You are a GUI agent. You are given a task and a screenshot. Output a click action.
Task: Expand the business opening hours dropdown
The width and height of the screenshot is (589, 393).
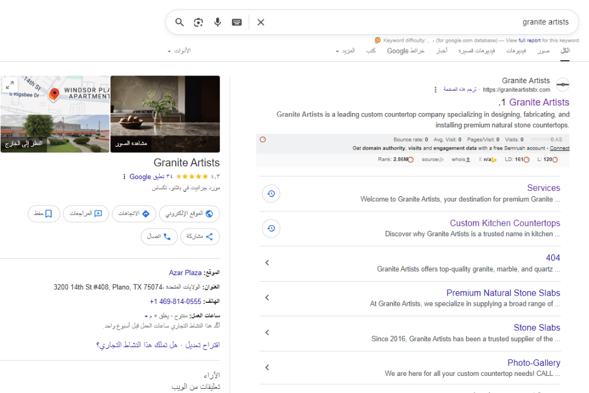pyautogui.click(x=146, y=316)
